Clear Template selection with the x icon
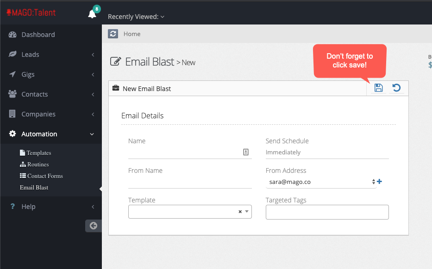432x269 pixels. tap(240, 212)
